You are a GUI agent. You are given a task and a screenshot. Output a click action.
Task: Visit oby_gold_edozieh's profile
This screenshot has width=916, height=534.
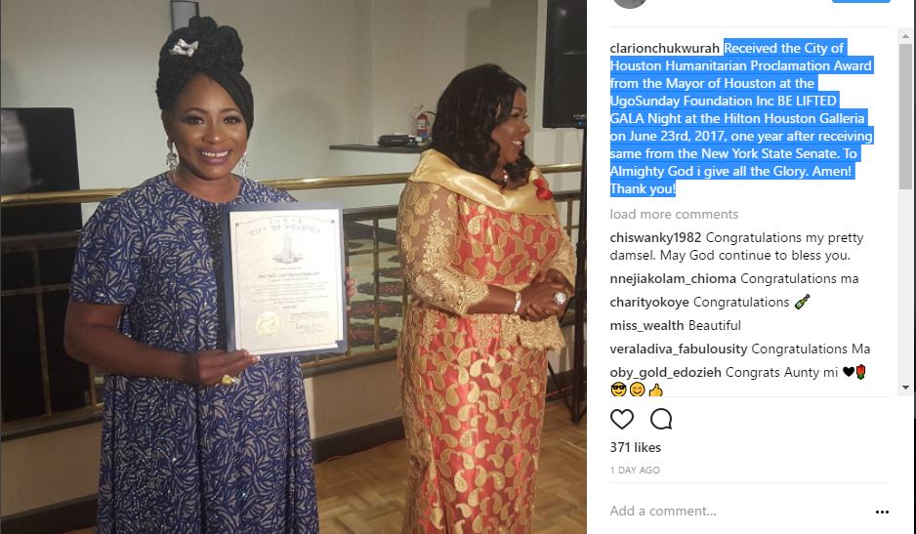[x=665, y=372]
